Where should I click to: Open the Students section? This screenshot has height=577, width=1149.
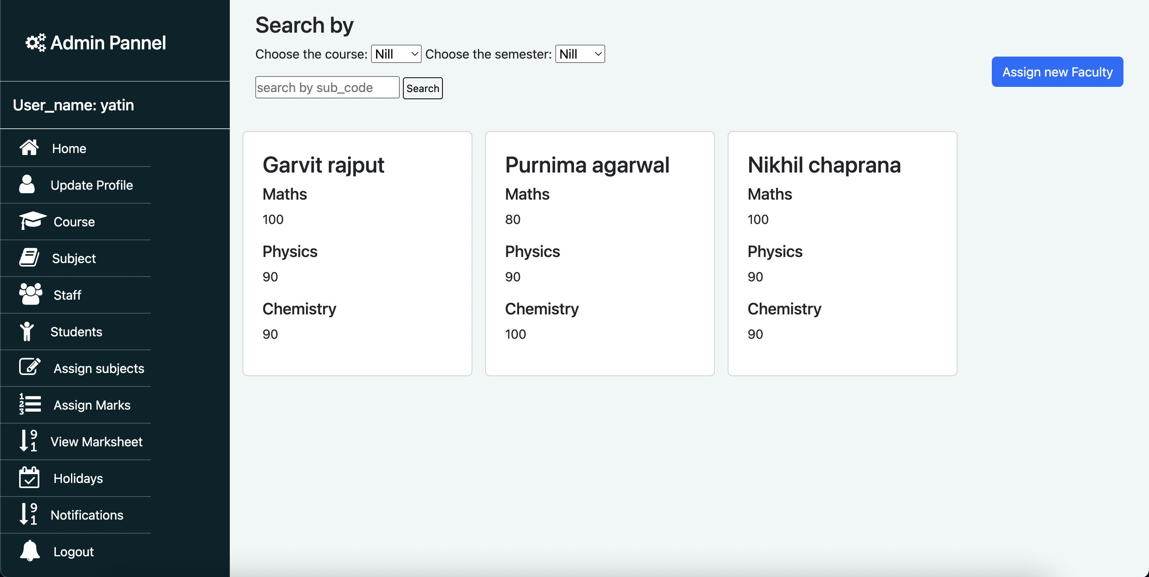[76, 331]
